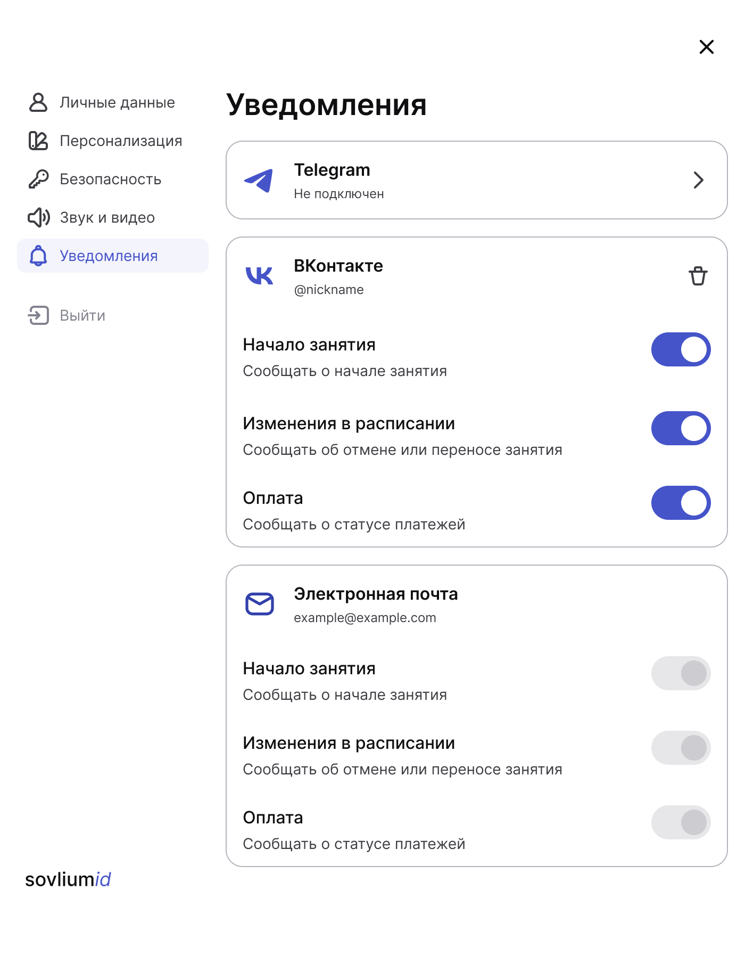
Task: Switch on email Изменения в расписании toggle
Action: click(681, 748)
